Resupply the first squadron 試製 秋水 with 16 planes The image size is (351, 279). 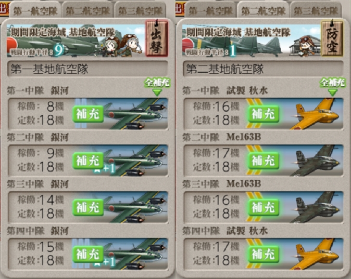click(x=264, y=114)
